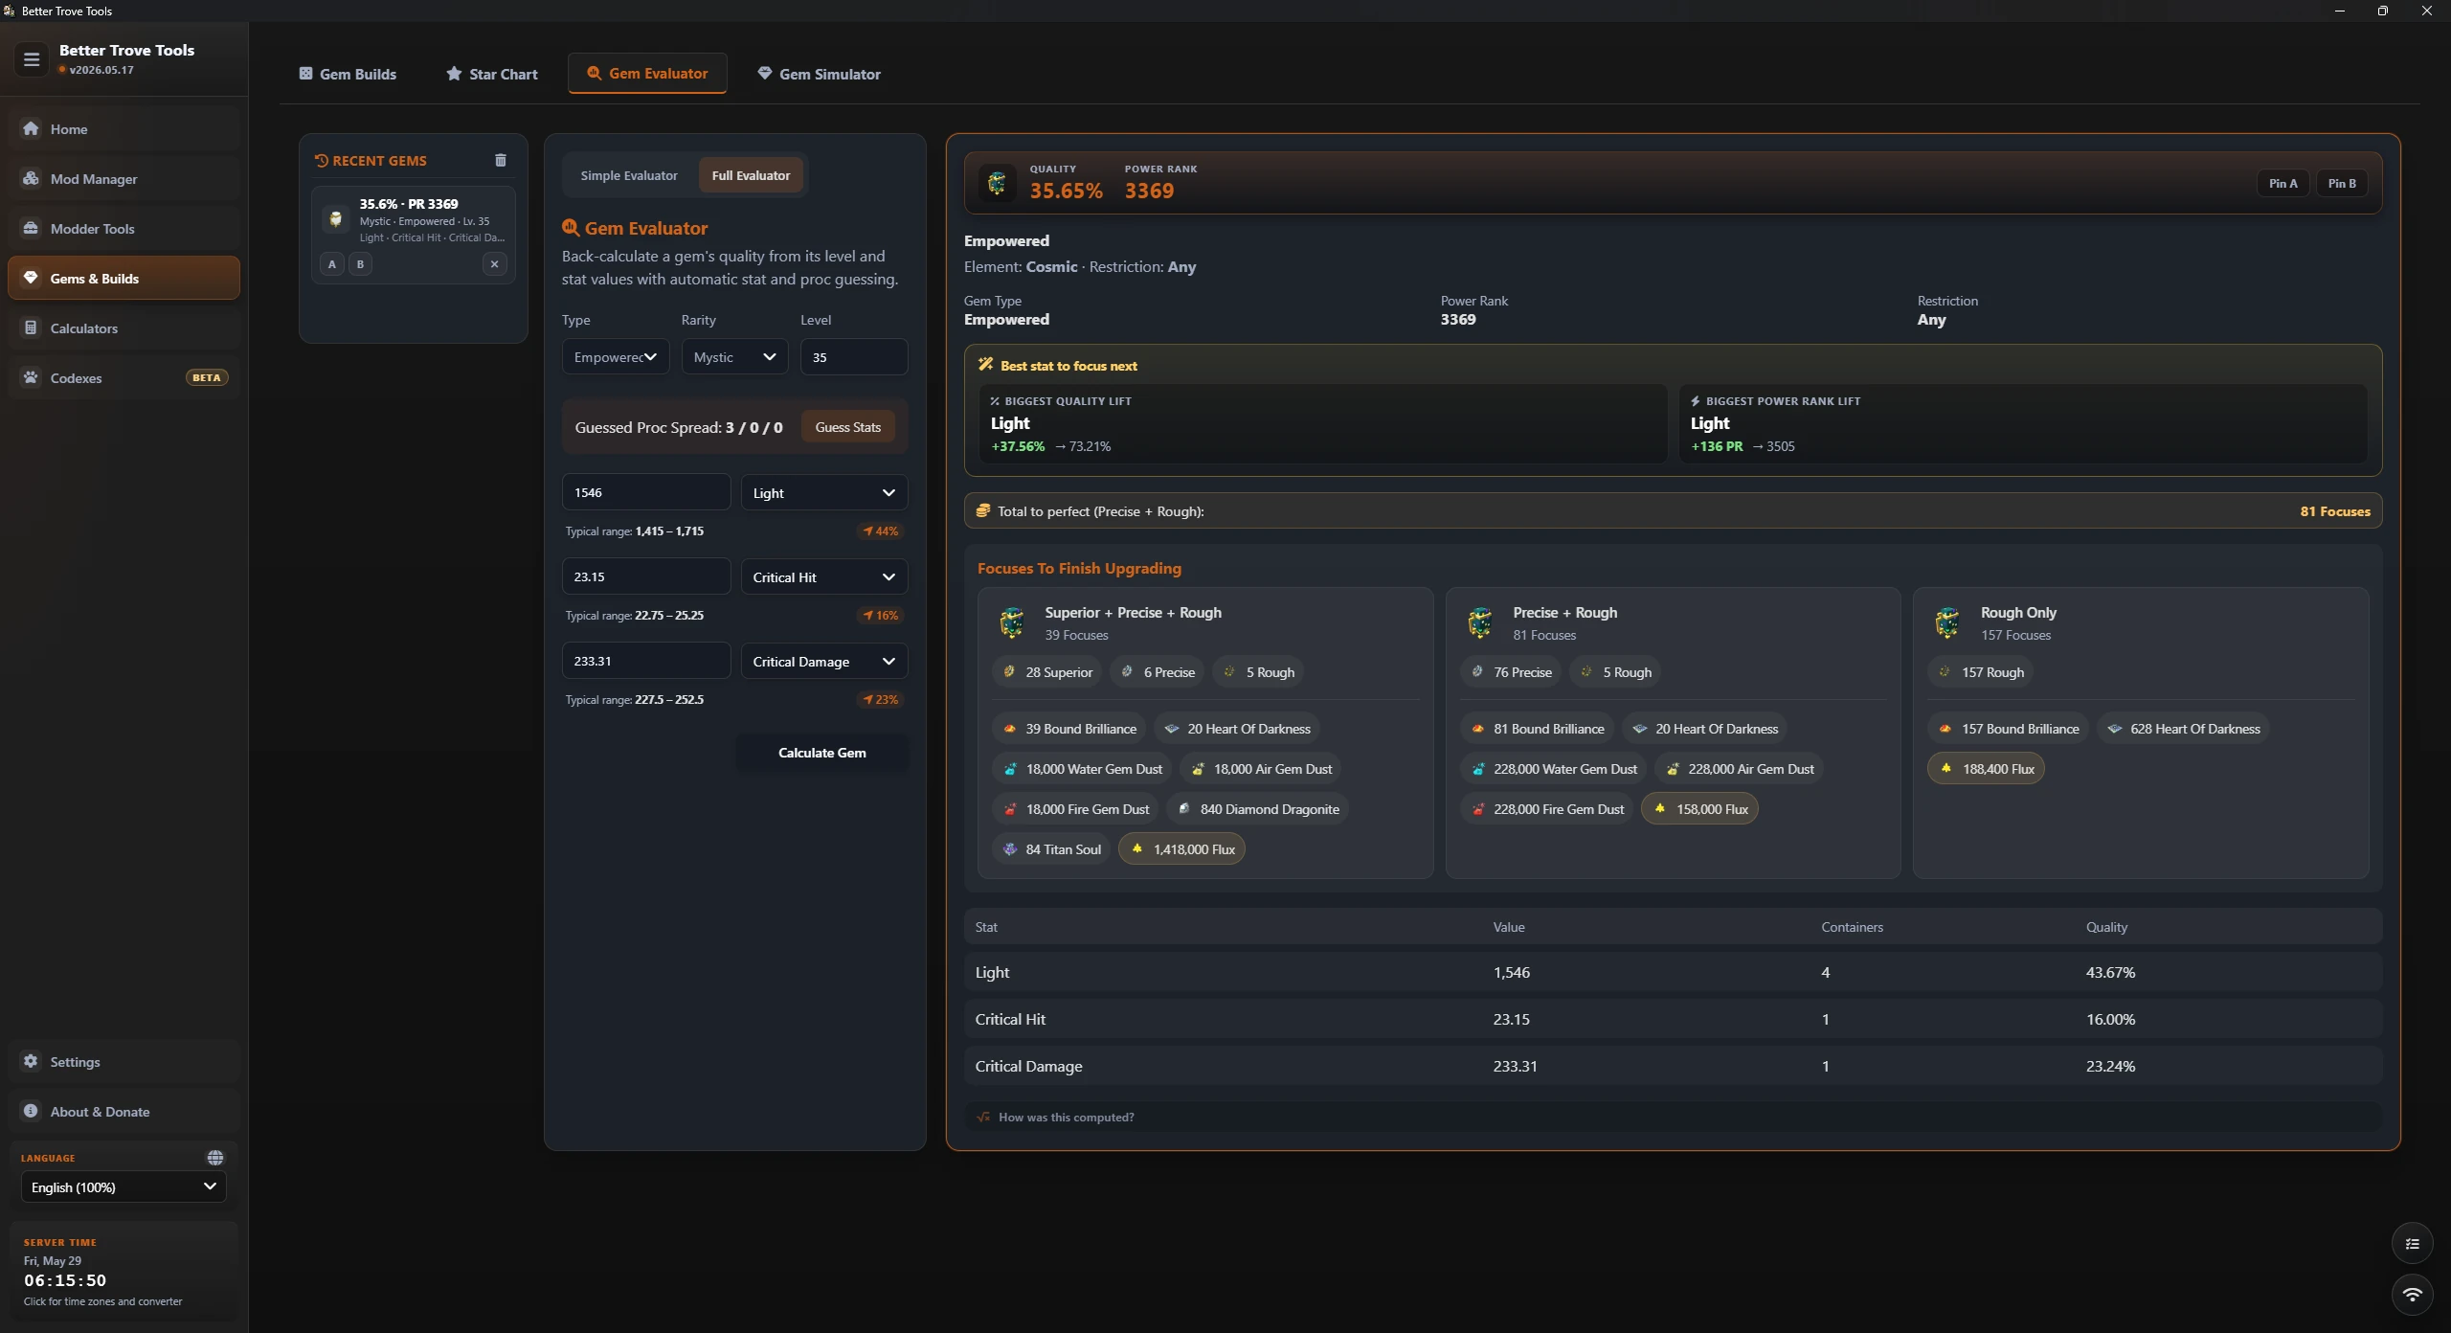Open Mod Manager from sidebar
The image size is (2451, 1333).
pos(124,178)
